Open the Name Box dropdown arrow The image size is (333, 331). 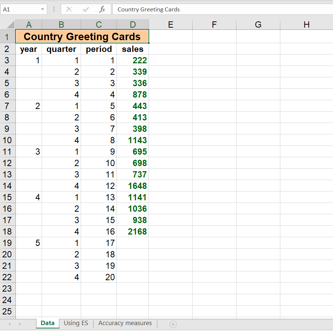(42, 9)
